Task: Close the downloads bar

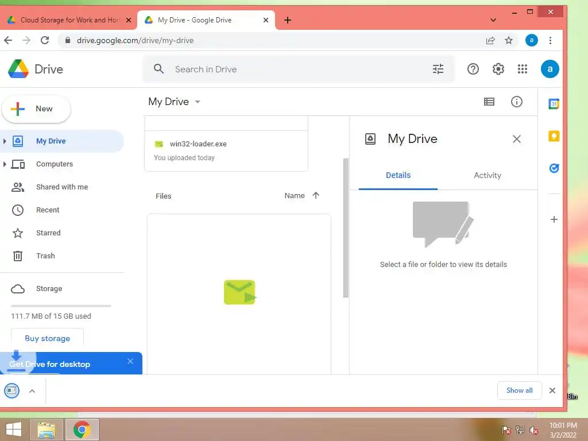Action: (552, 390)
